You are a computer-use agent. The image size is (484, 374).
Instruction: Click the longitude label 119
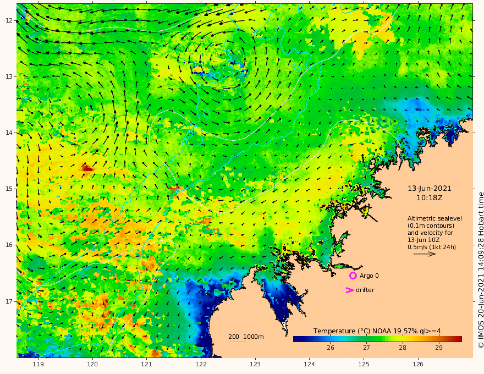pos(38,365)
